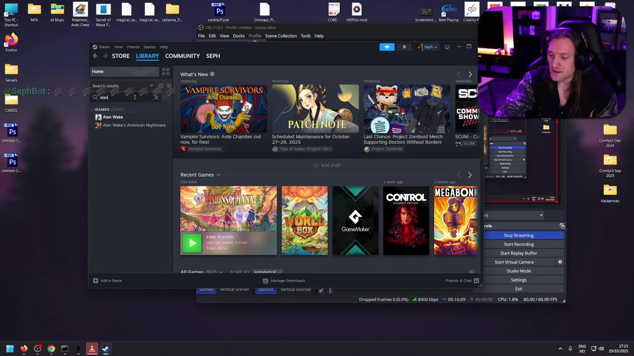Switch to collections grid view icon
Image resolution: width=634 pixels, height=356 pixels.
click(x=165, y=72)
